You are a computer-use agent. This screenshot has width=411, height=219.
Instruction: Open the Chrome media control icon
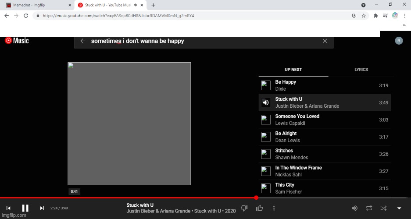(385, 16)
